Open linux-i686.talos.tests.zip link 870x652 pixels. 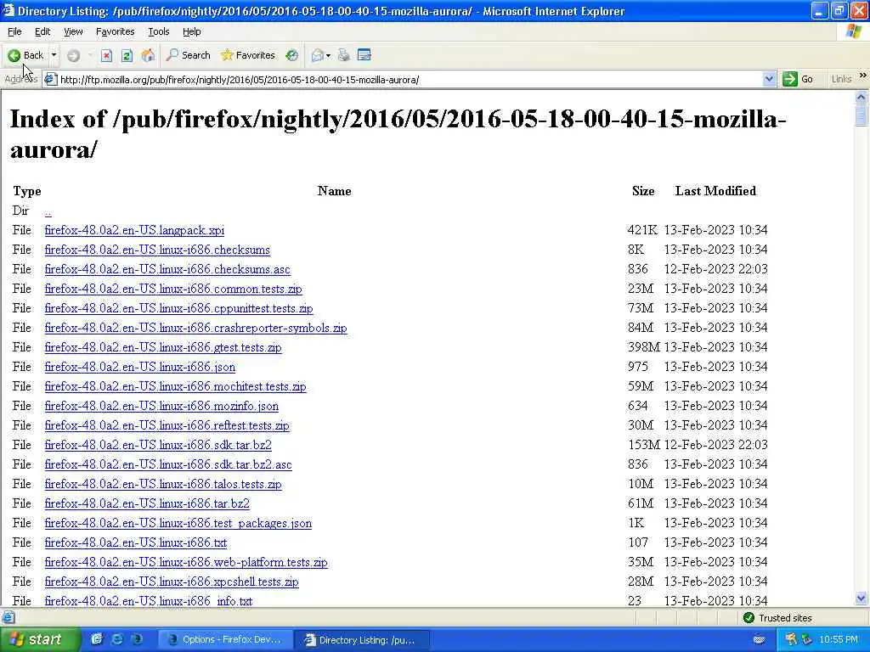pyautogui.click(x=163, y=484)
